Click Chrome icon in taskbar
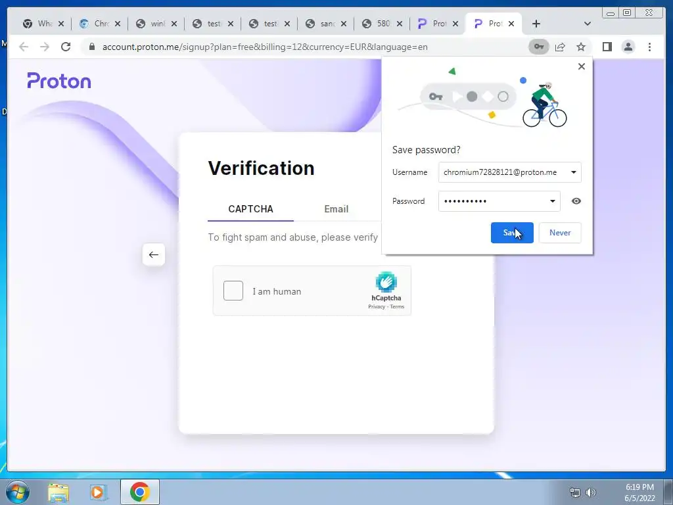This screenshot has height=505, width=673. pyautogui.click(x=140, y=492)
